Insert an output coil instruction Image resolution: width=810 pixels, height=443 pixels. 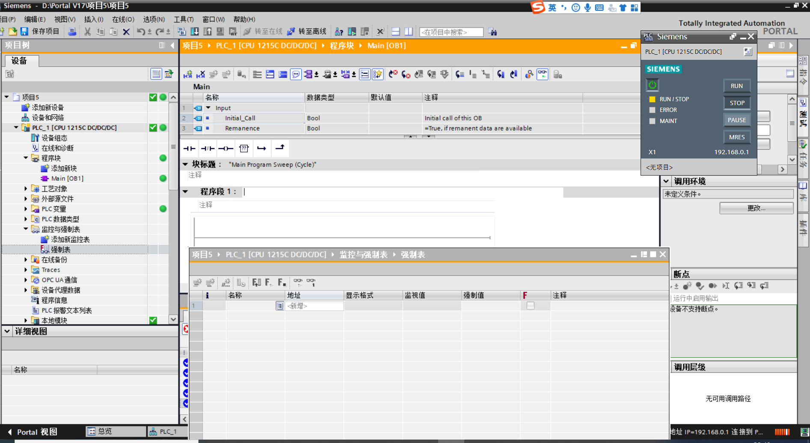pyautogui.click(x=225, y=148)
